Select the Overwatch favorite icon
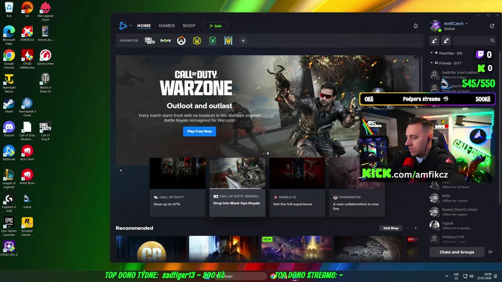Image resolution: width=502 pixels, height=282 pixels. coord(181,41)
